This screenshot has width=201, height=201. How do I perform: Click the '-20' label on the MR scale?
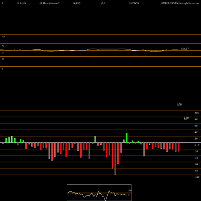196,152
